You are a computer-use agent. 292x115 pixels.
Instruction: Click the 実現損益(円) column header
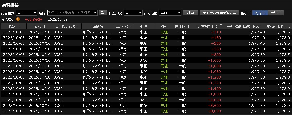point(207,26)
